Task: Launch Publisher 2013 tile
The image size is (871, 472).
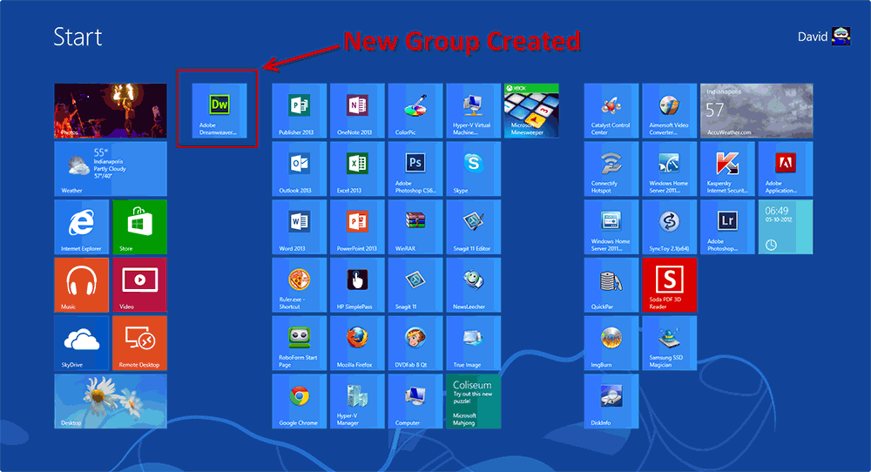Action: (x=300, y=111)
